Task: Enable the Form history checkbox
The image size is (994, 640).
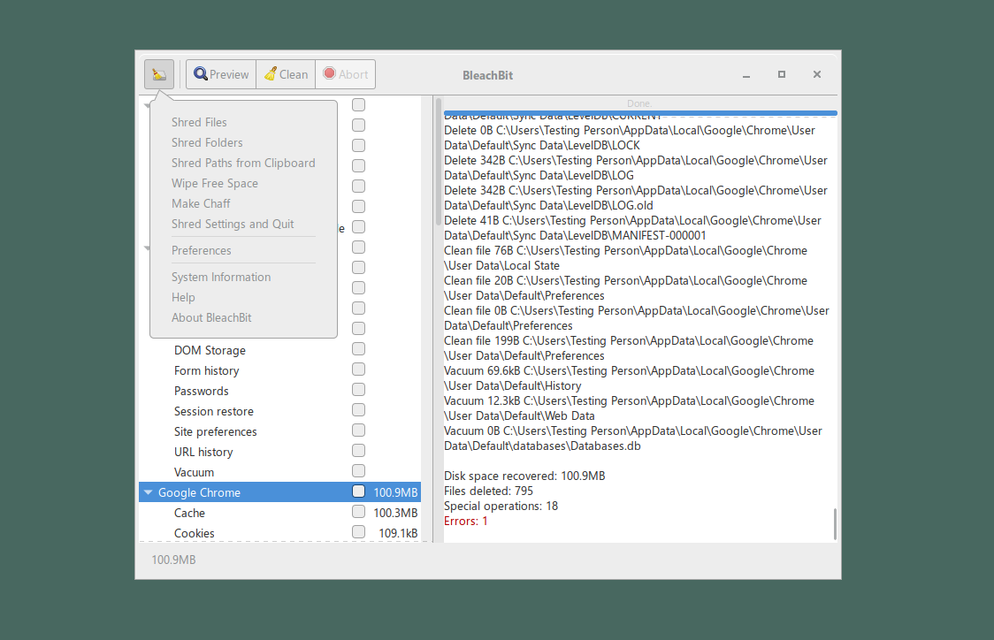Action: pos(359,370)
